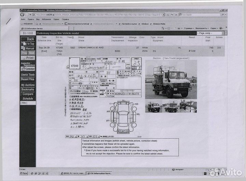Click the new tab button

pos(71,28)
